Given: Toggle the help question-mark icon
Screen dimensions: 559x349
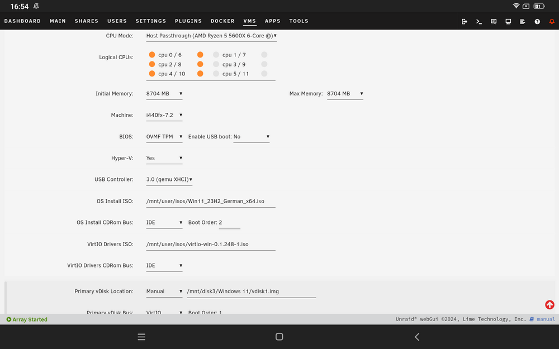Looking at the screenshot, I should 537,21.
